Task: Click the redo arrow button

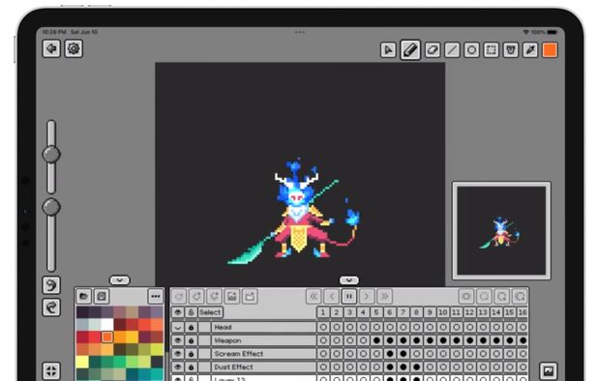Action: coord(51,308)
